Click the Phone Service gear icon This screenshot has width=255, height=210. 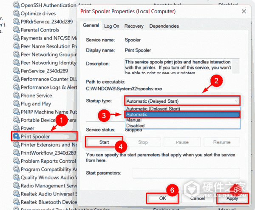tap(17, 95)
